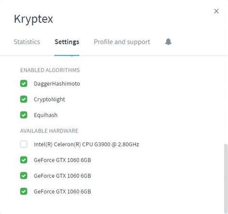Screen dimensions: 228x214
Task: Close the Kryptex window with the X
Action: 216,11
